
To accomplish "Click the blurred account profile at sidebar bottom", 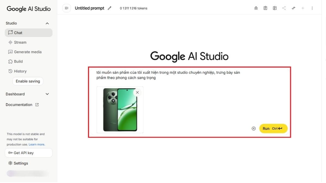I will tap(27, 174).
